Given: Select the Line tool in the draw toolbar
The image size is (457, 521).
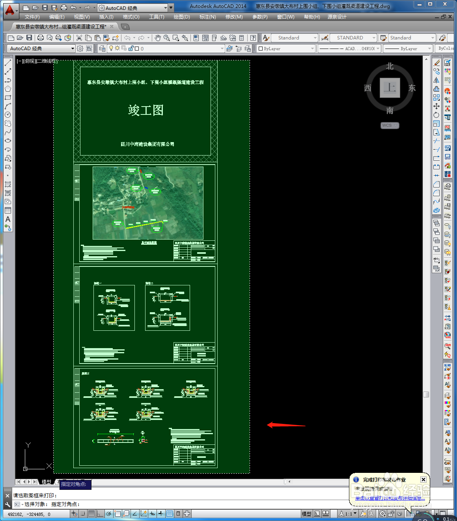Looking at the screenshot, I should tap(8, 63).
